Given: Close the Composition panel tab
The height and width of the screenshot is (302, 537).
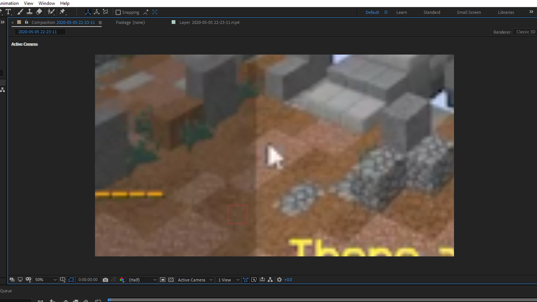Looking at the screenshot, I should 12,22.
